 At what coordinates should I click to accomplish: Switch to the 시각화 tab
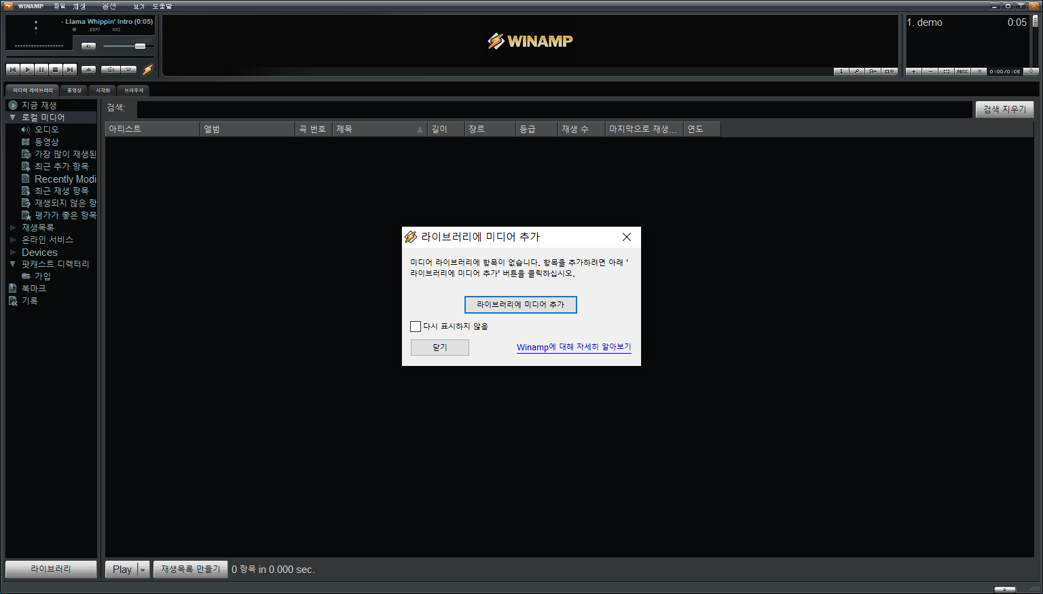(x=103, y=90)
